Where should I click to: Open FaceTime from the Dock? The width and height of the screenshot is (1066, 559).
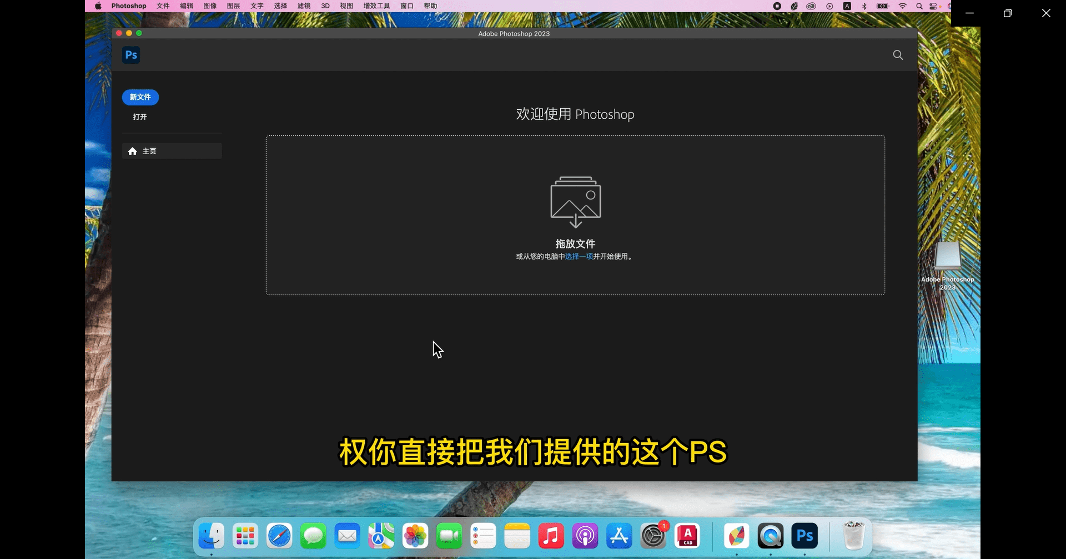(x=449, y=536)
